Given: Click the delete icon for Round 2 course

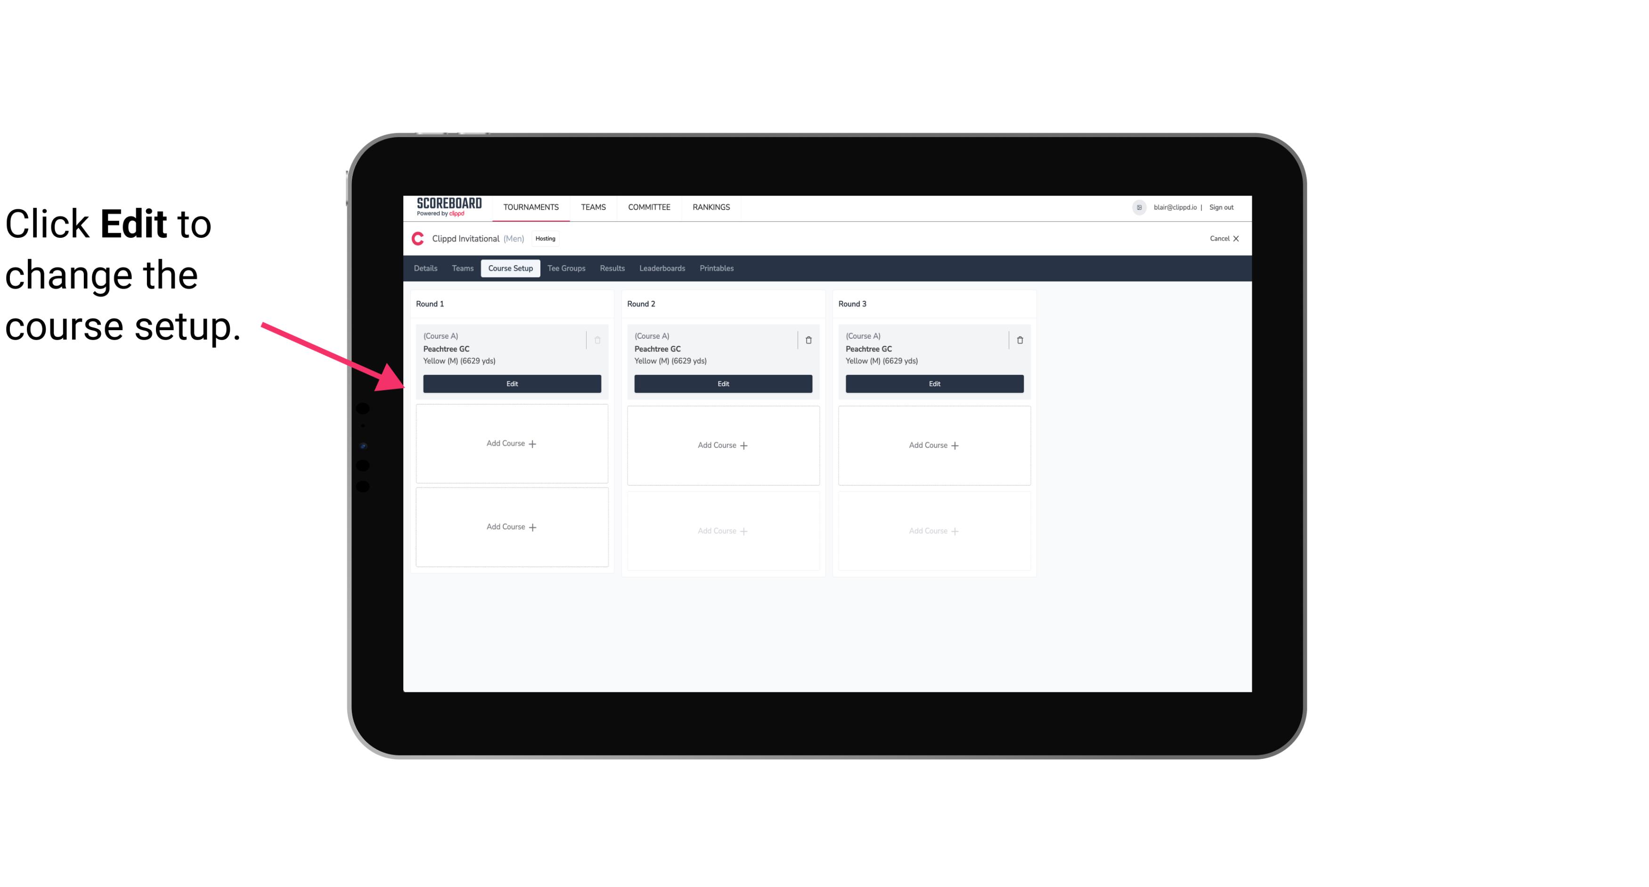Looking at the screenshot, I should 808,340.
